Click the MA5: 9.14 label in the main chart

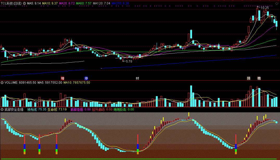[34, 3]
